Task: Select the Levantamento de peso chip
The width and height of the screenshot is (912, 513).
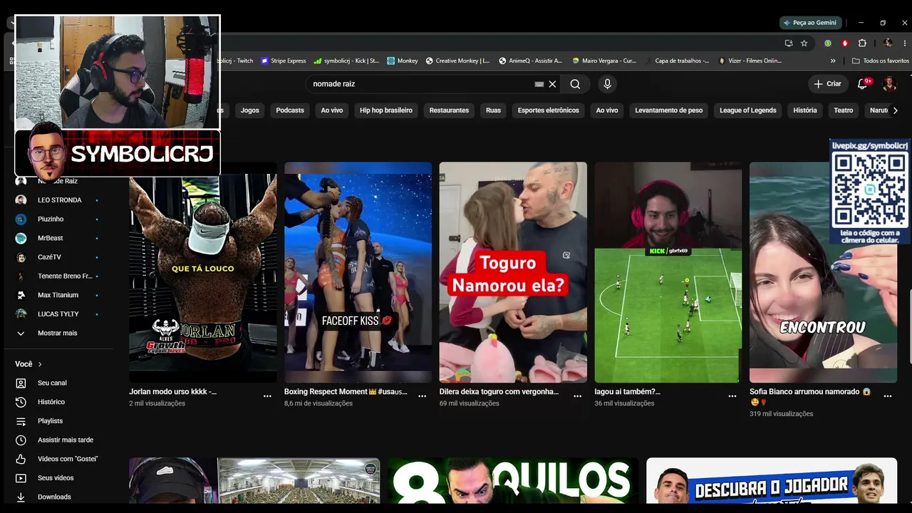Action: pos(669,110)
